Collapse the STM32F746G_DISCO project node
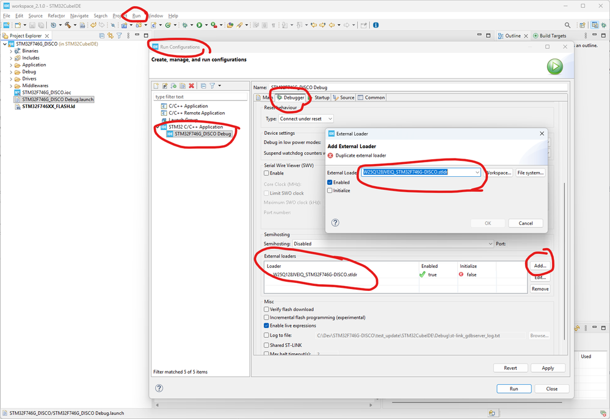Screen dimensions: 610x419 (5, 44)
